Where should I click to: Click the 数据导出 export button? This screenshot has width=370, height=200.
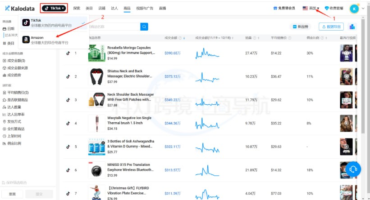331,27
